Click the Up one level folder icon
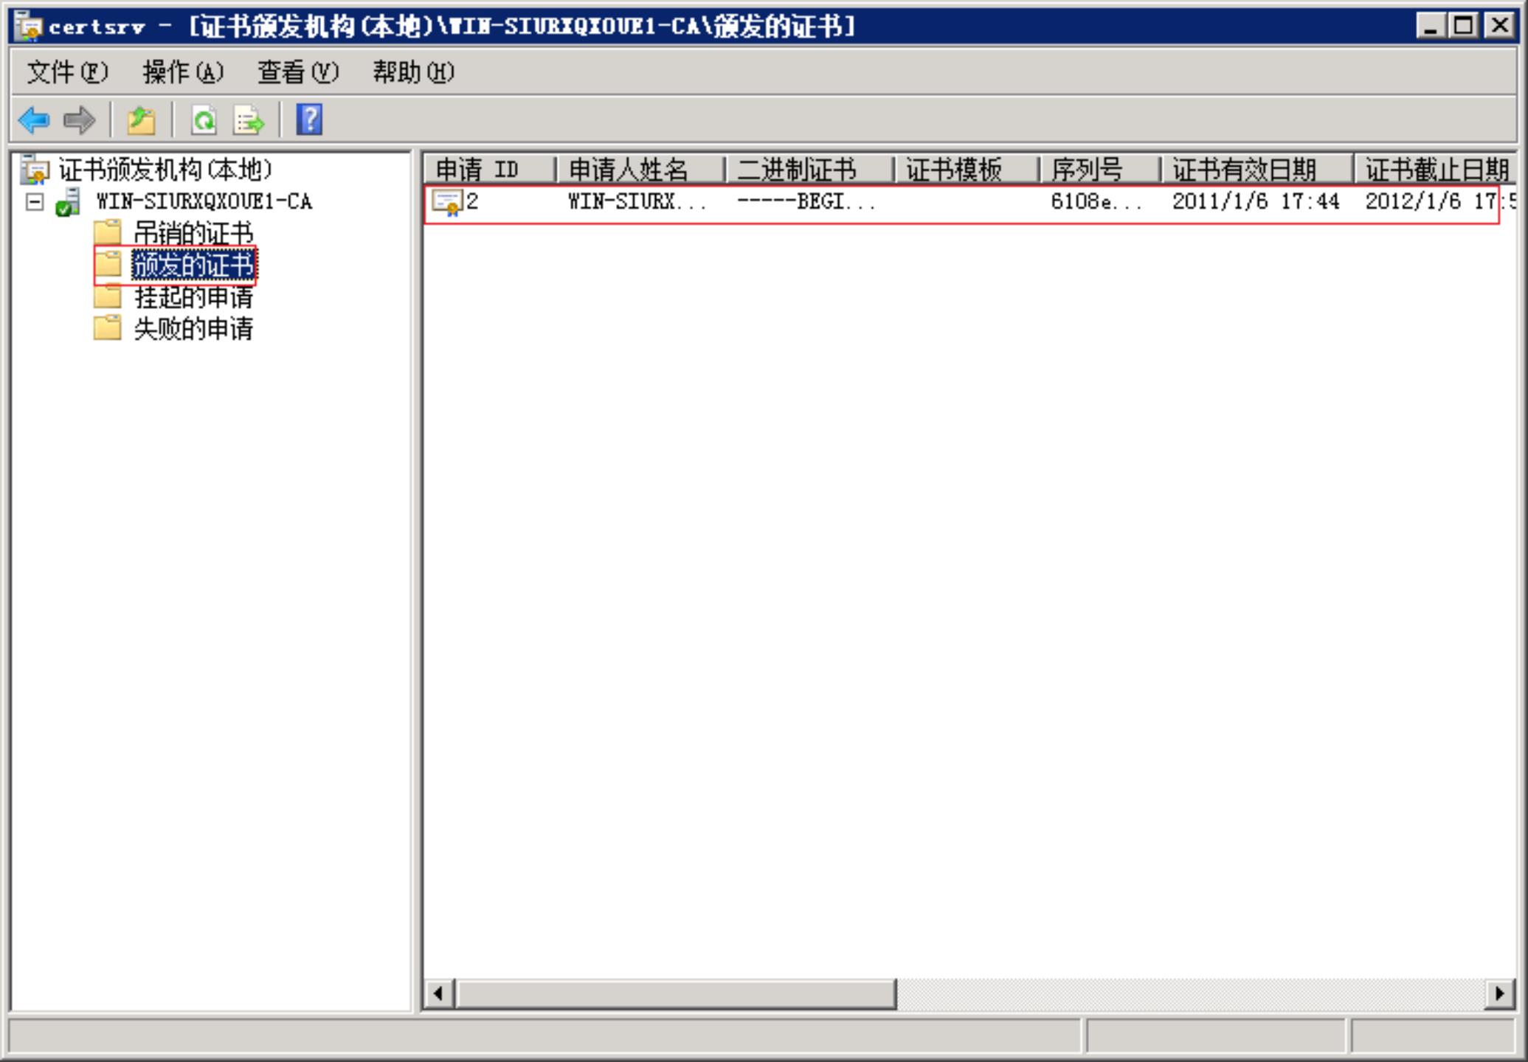Viewport: 1528px width, 1062px height. click(x=141, y=119)
